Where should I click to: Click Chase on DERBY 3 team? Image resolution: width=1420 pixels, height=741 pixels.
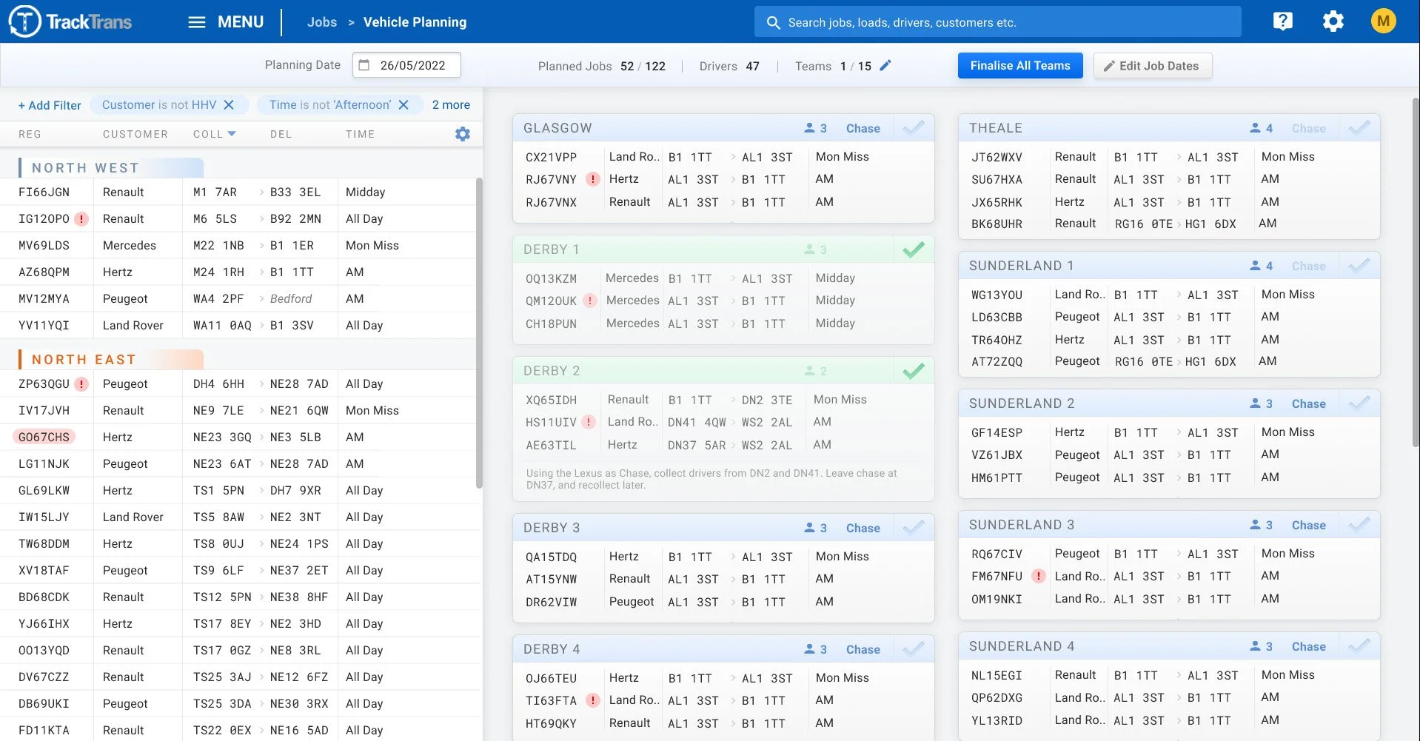[x=863, y=528]
